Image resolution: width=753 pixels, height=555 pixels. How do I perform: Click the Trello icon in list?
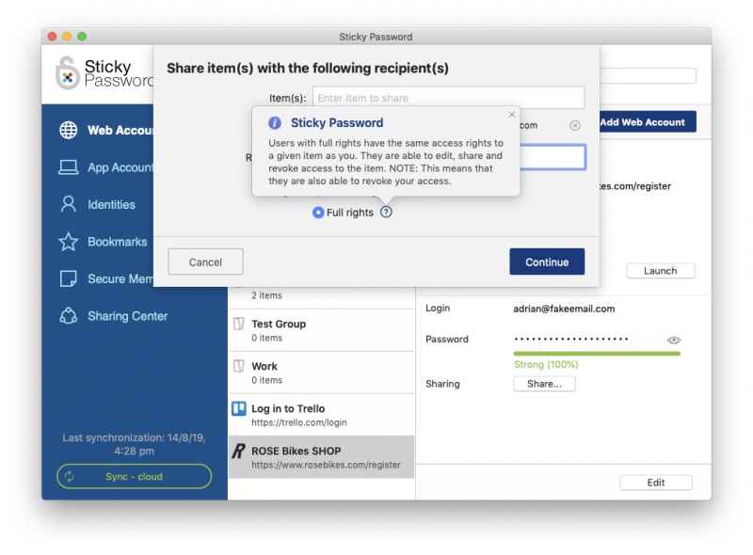pos(239,408)
